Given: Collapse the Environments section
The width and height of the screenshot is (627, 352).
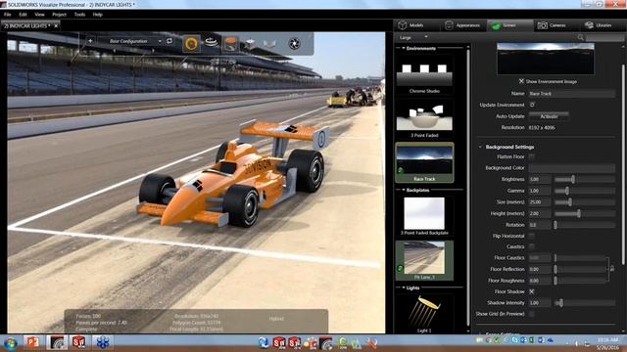Looking at the screenshot, I should (404, 48).
